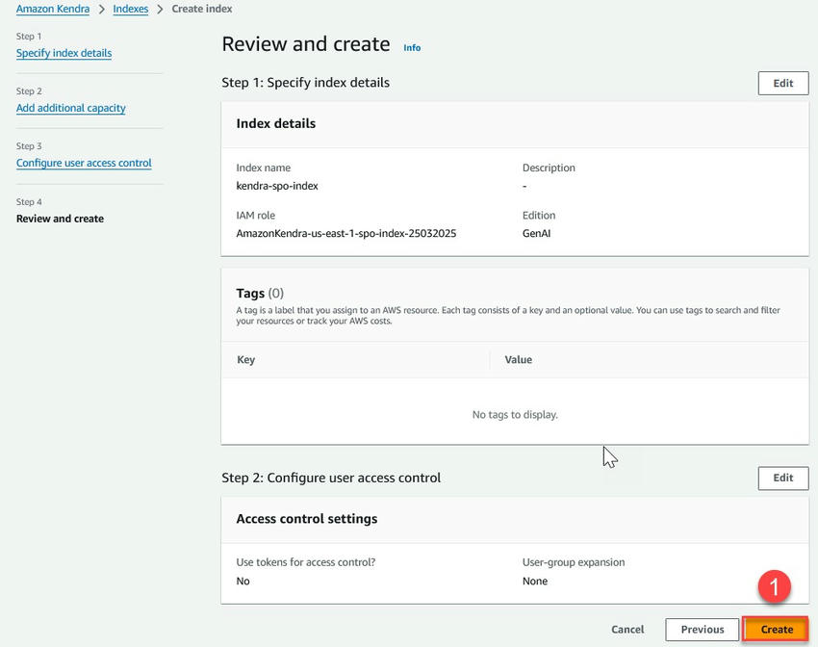Click the Key column header

pyautogui.click(x=246, y=360)
